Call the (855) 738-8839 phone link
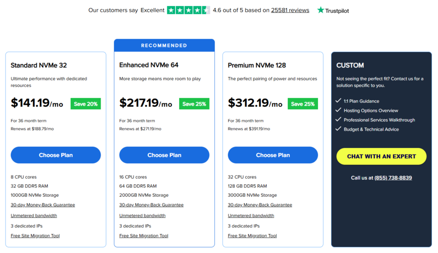 [x=393, y=177]
